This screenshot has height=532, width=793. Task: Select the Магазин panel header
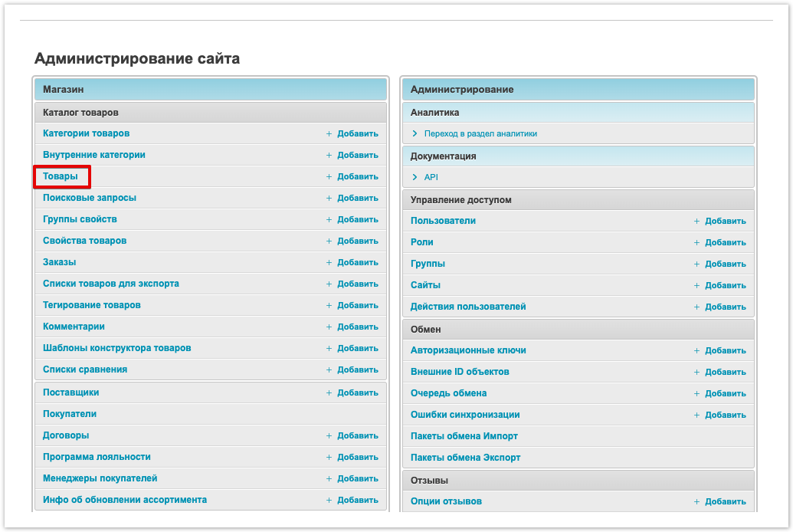coord(211,90)
